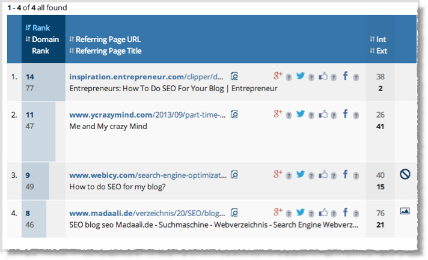
Task: Click the Twitter icon in the webicy.com row
Action: pos(301,174)
